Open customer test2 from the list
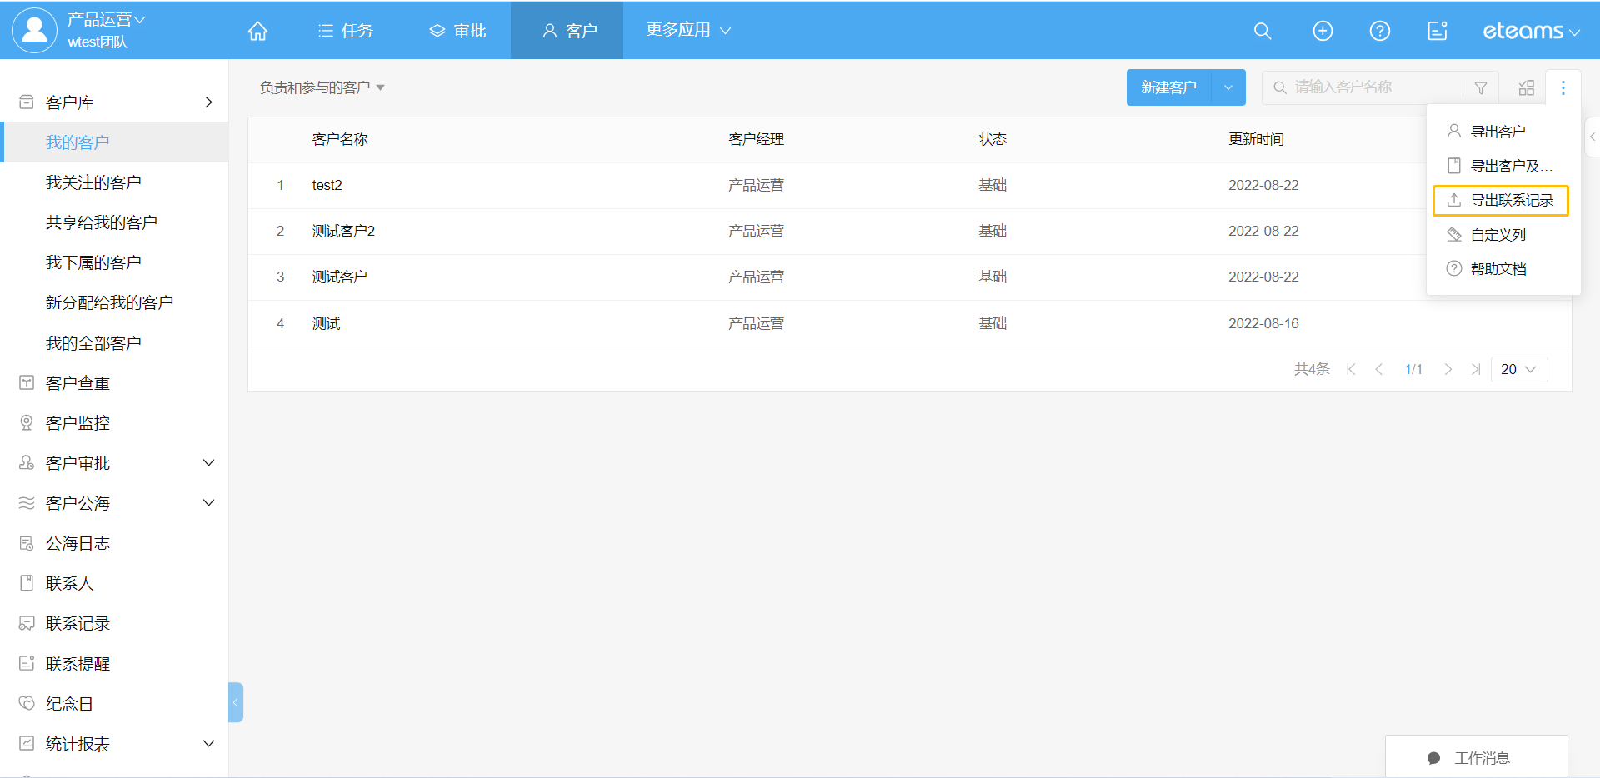This screenshot has width=1600, height=778. 327,185
